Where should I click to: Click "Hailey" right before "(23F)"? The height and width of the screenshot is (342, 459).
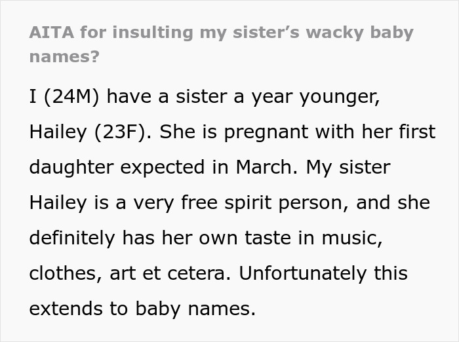point(58,132)
